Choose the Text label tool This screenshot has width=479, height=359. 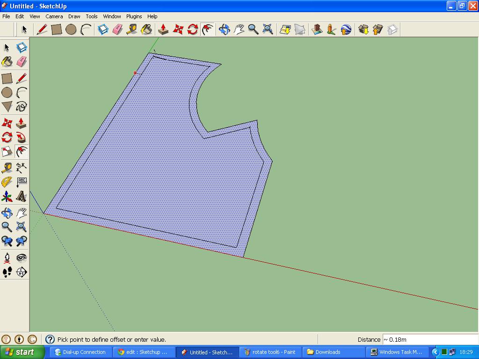click(x=22, y=182)
